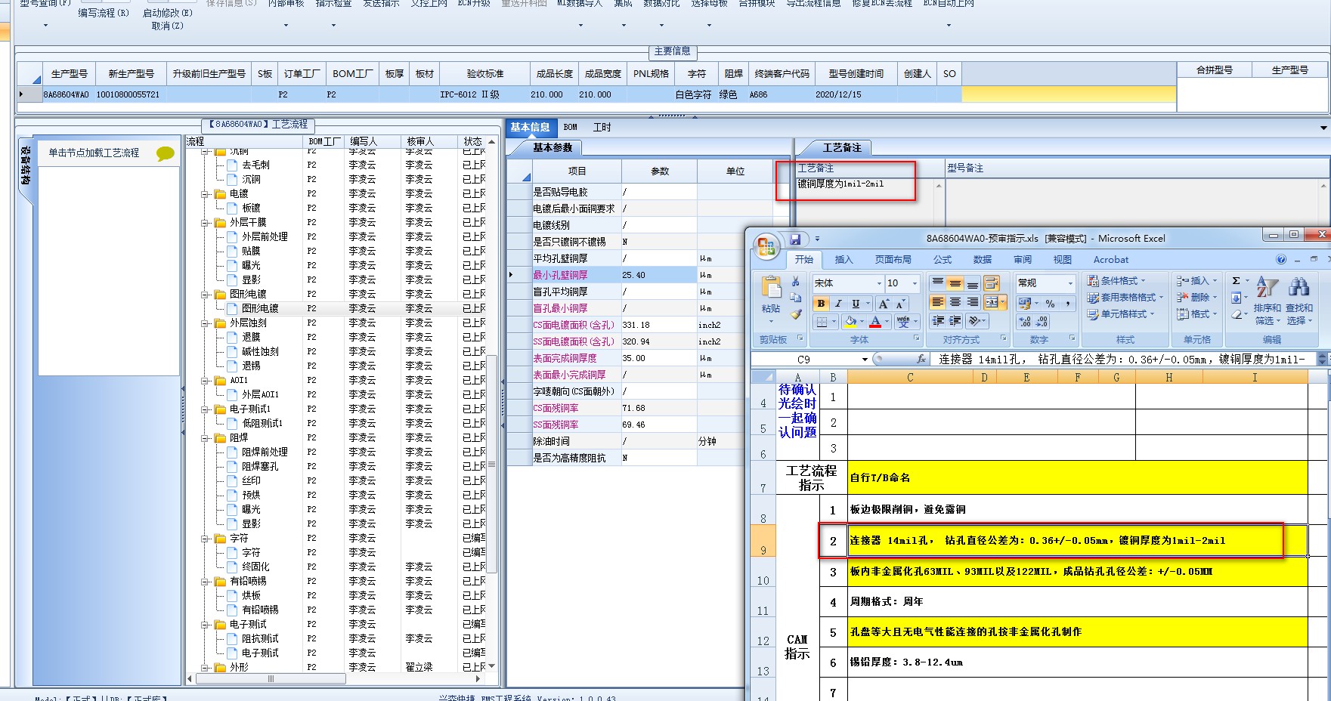Increase font size with the large A icon
Screen dimensions: 1331x701
(884, 304)
